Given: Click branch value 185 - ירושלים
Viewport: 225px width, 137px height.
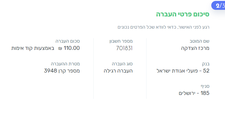Looking at the screenshot, I should pyautogui.click(x=194, y=93).
